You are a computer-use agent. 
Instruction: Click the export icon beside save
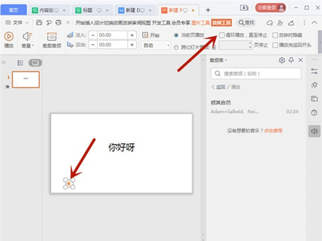click(x=49, y=23)
